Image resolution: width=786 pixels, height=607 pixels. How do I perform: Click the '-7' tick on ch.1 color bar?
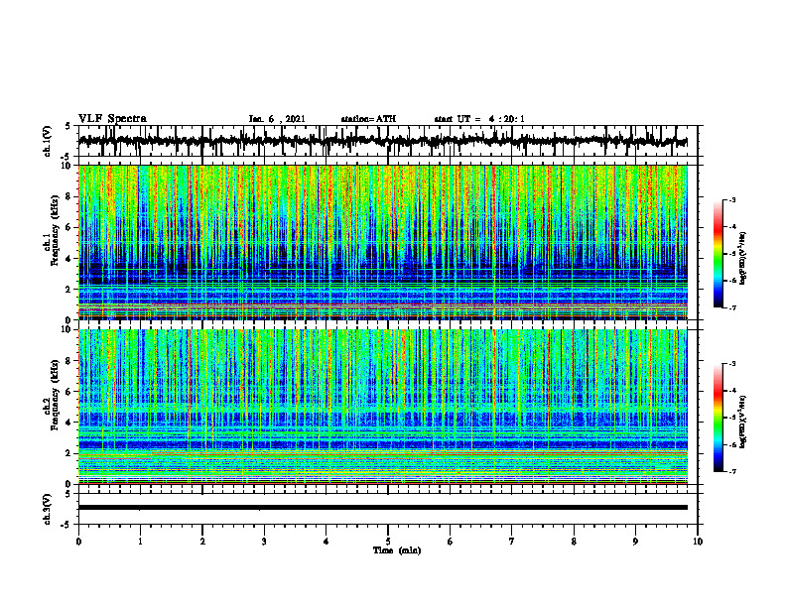click(731, 307)
